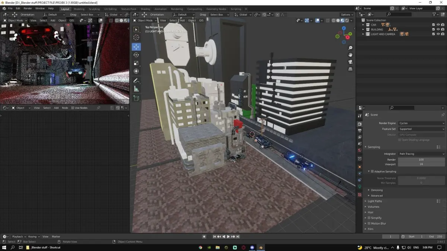447x251 pixels.
Task: Open the Render properties tab
Action: (359, 124)
